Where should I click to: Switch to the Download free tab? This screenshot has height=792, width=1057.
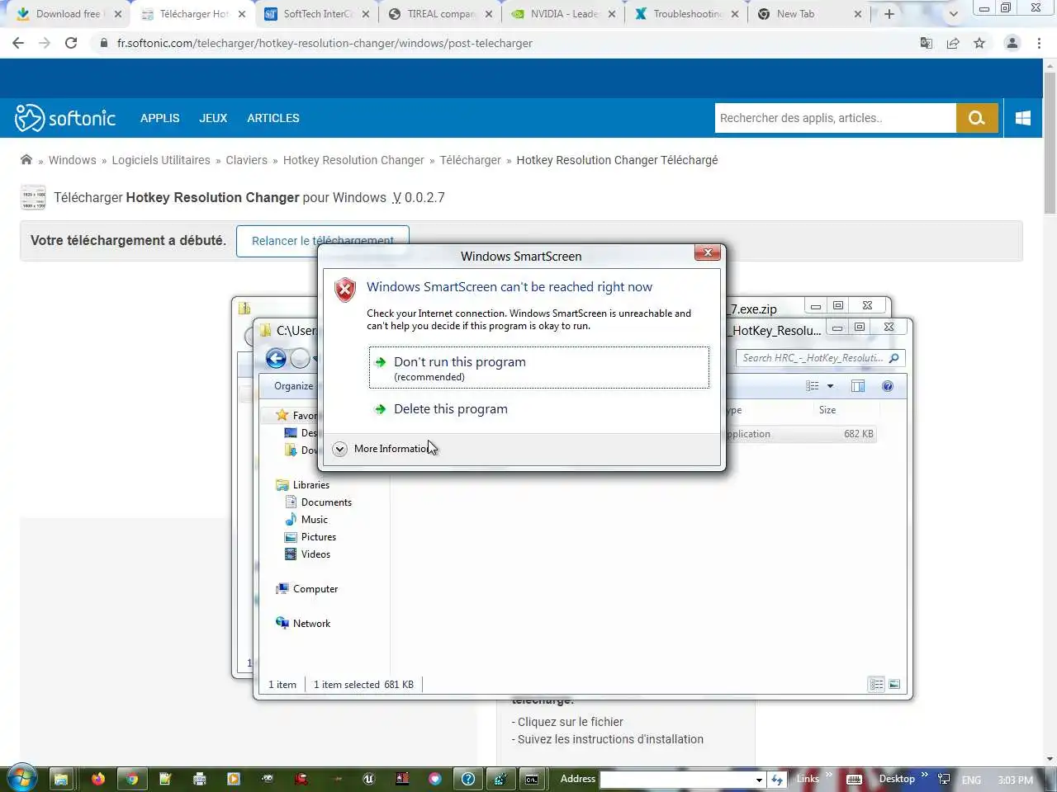coord(69,14)
